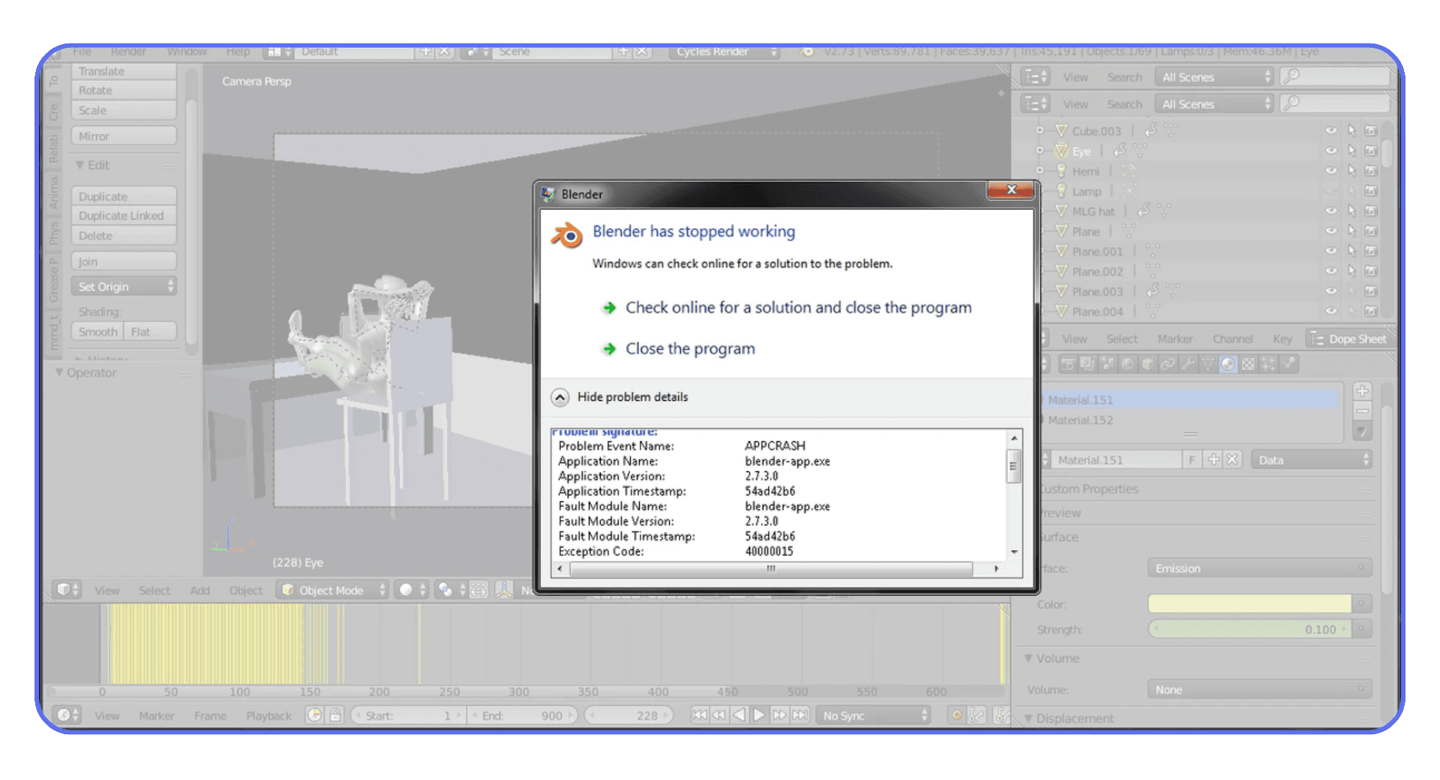Open the Render menu
1440x780 pixels.
pos(128,52)
